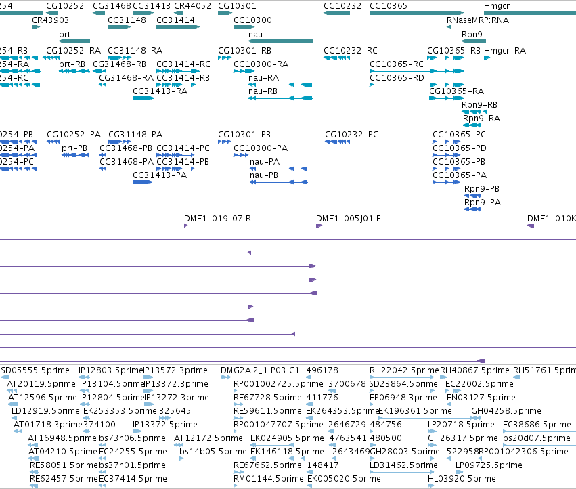Open EST SD05555.5prime

coord(35,370)
